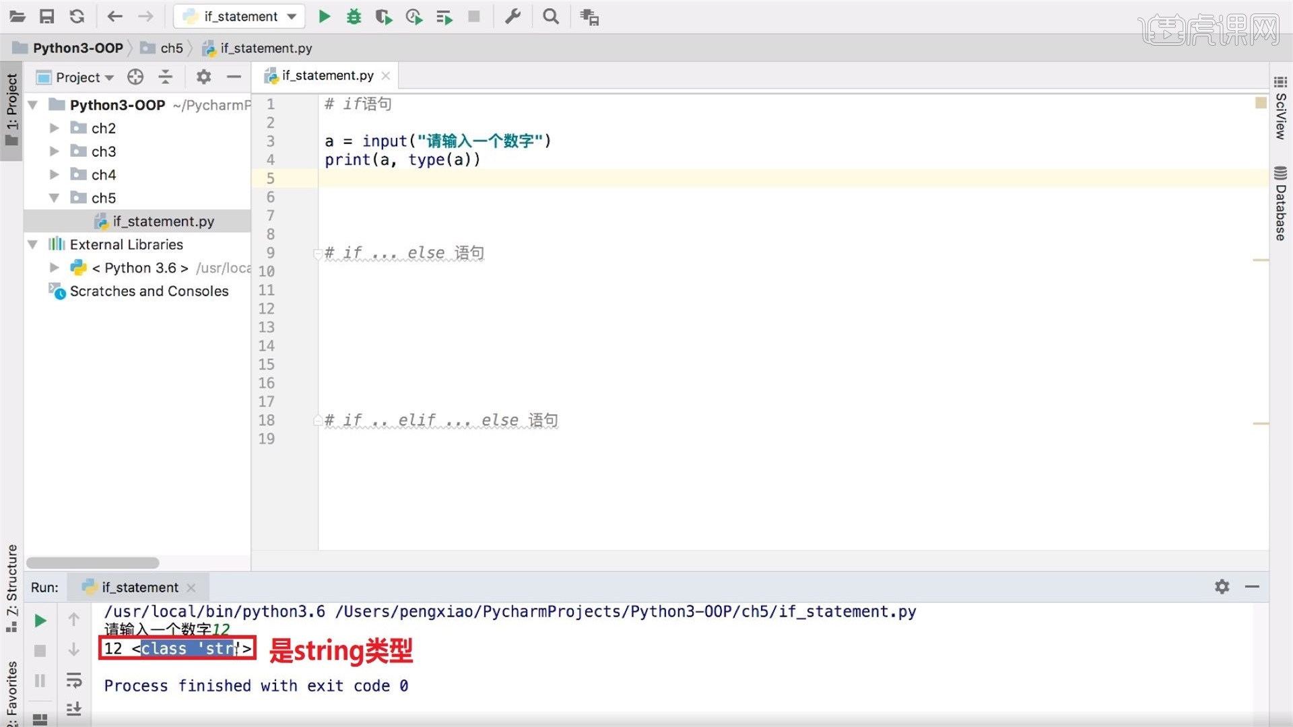Rerun the program in the Run panel
Image resolution: width=1293 pixels, height=727 pixels.
tap(40, 620)
